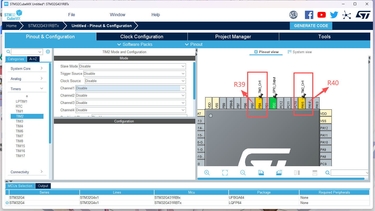Rotate pinout counter-clockwise icon

click(279, 173)
